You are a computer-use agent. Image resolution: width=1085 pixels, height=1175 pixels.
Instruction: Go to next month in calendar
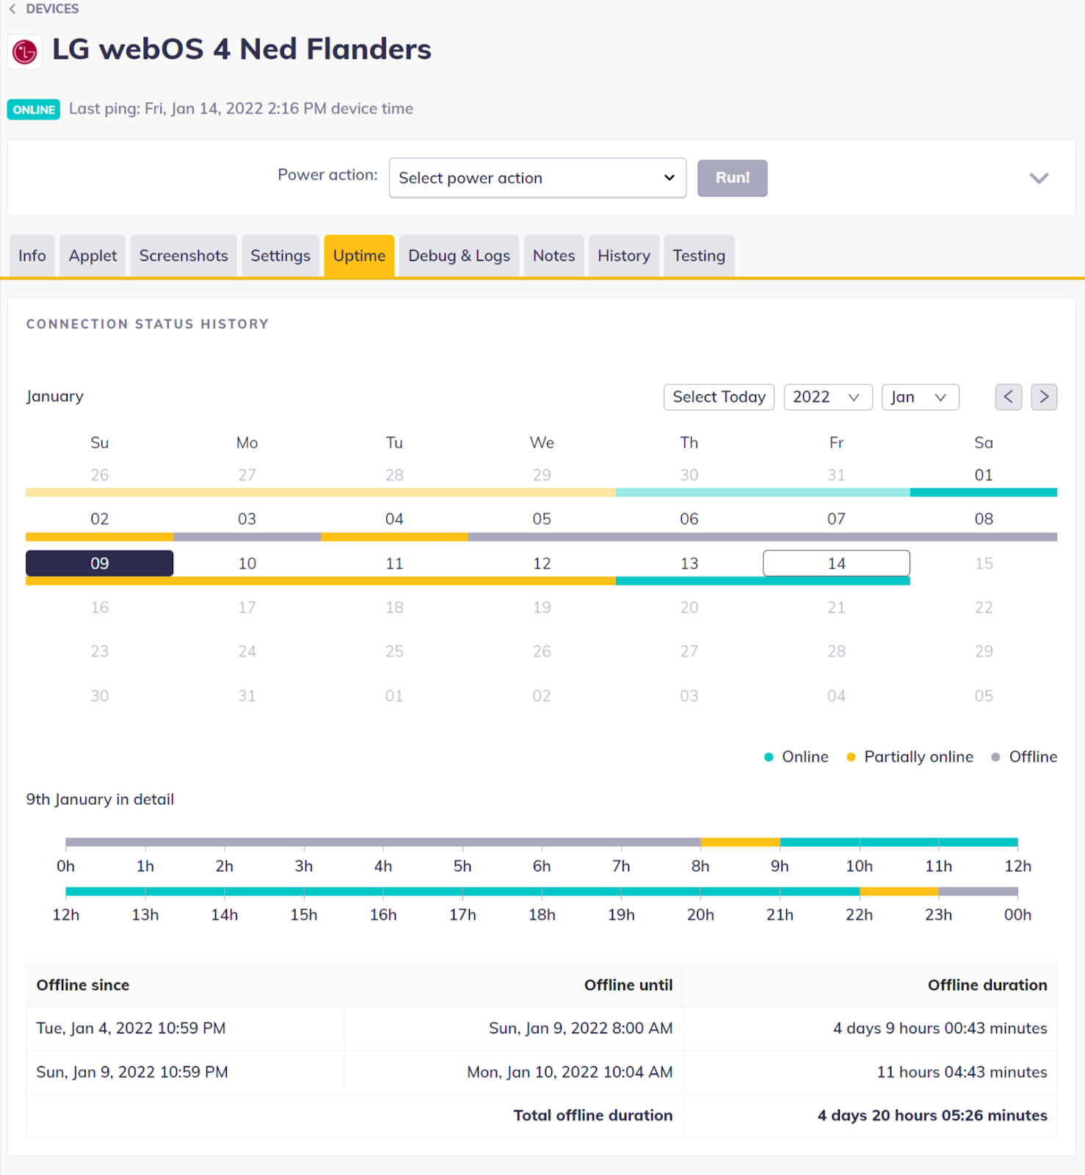[x=1043, y=397]
